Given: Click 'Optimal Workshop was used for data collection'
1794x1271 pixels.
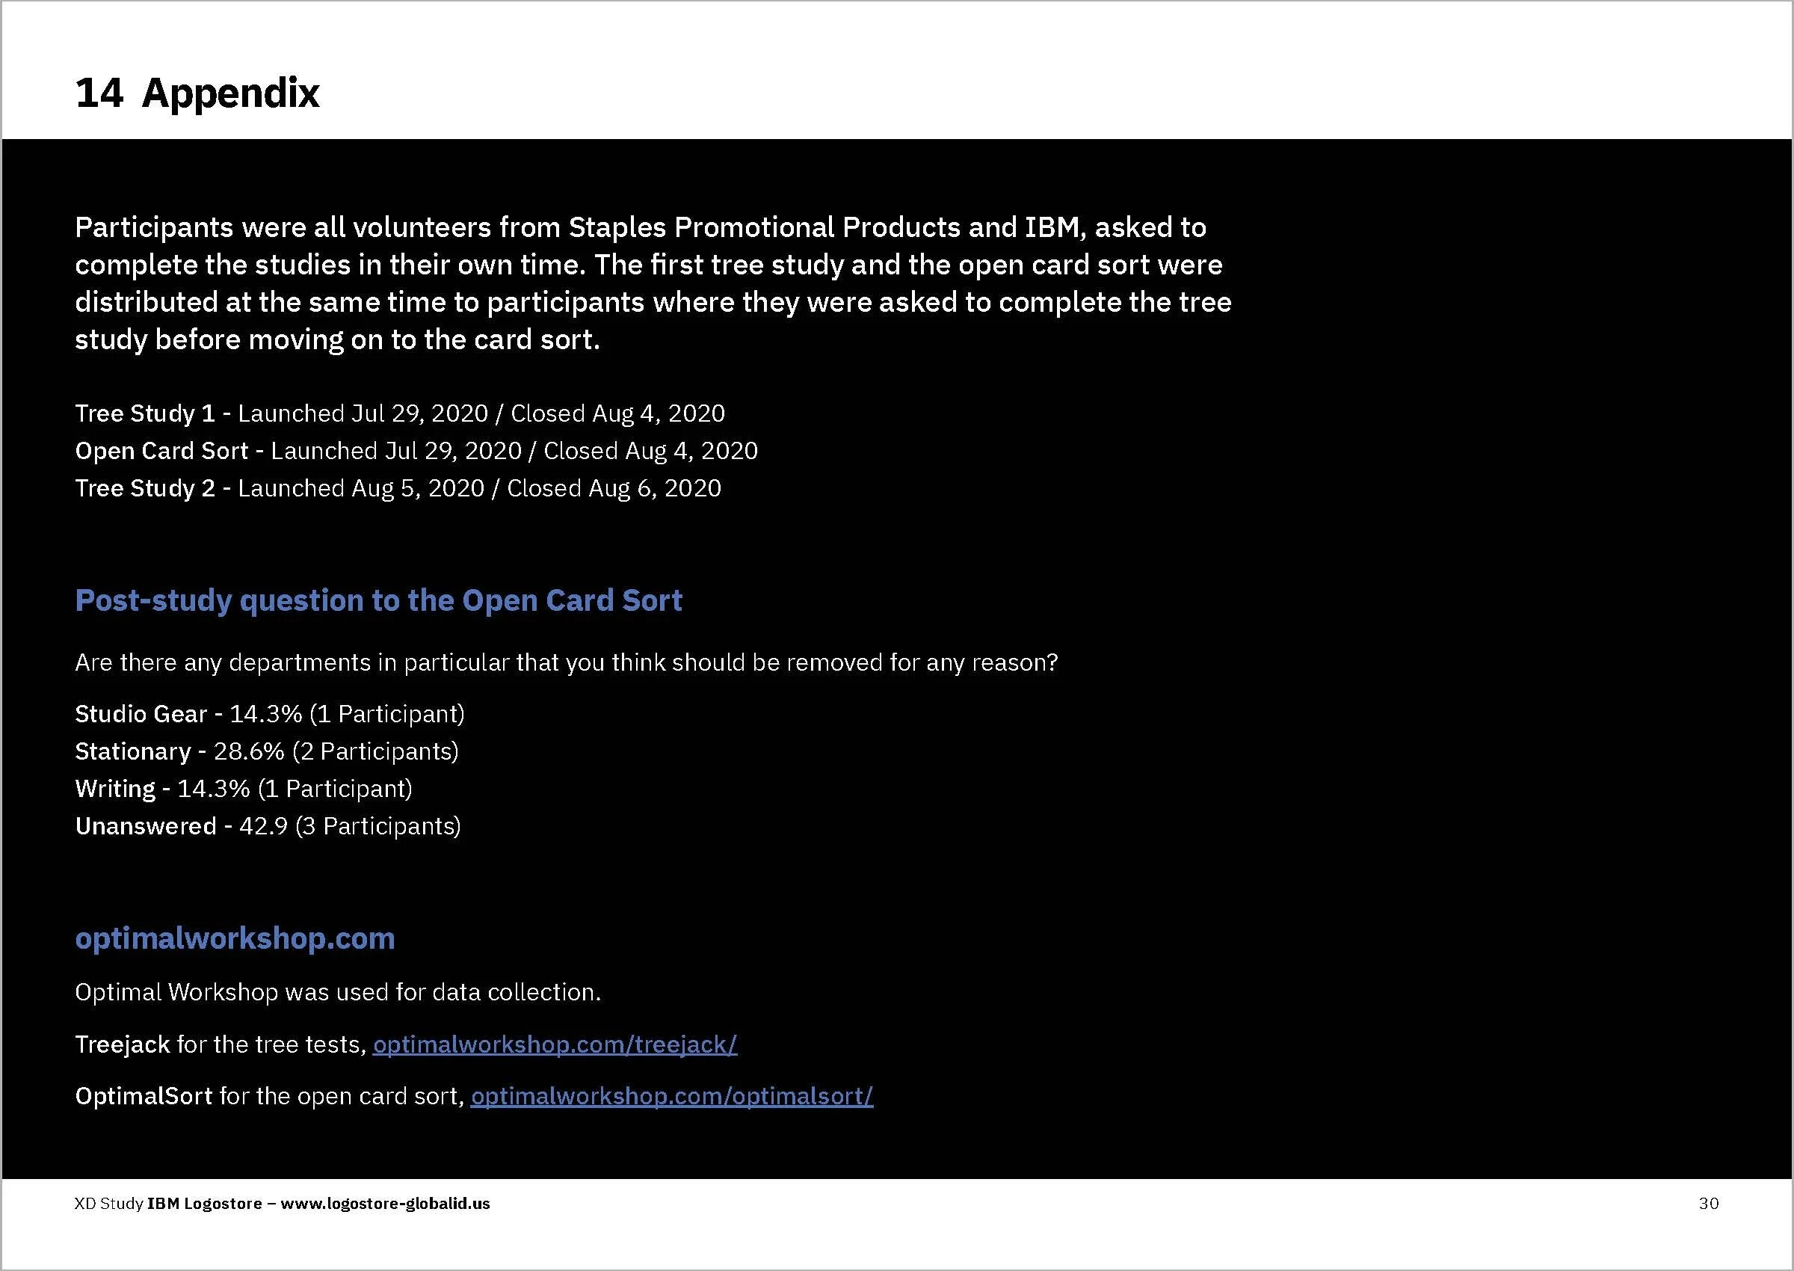Looking at the screenshot, I should pyautogui.click(x=337, y=992).
